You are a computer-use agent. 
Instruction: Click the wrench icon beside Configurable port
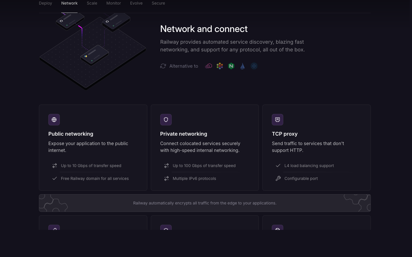coord(278,178)
